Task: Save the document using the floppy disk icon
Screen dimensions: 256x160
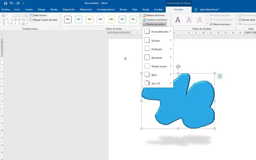Action: point(5,3)
